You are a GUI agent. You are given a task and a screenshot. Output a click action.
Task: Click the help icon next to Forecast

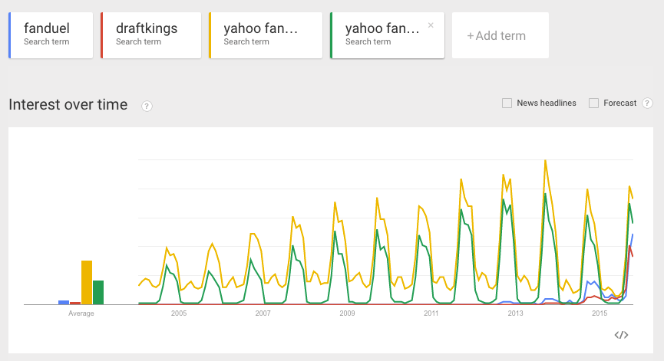[647, 103]
